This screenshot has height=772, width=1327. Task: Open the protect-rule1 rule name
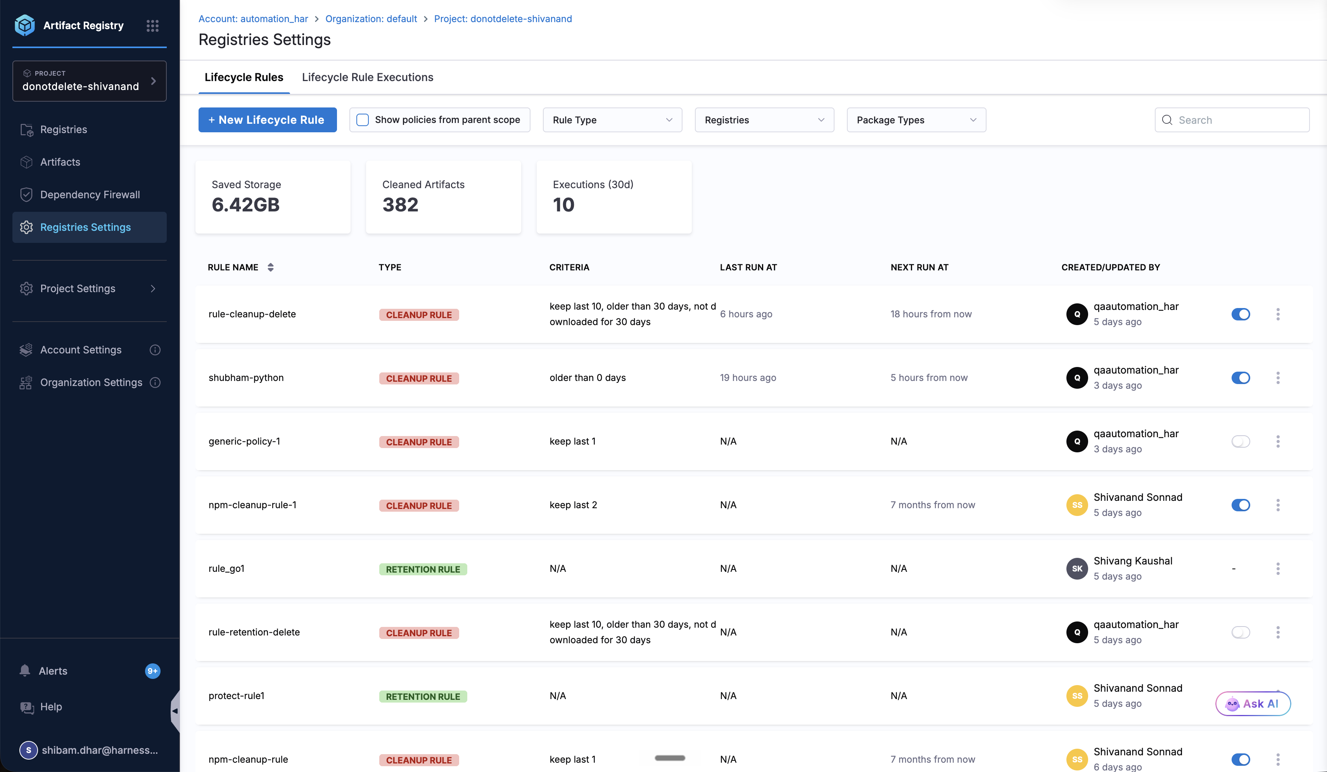237,696
